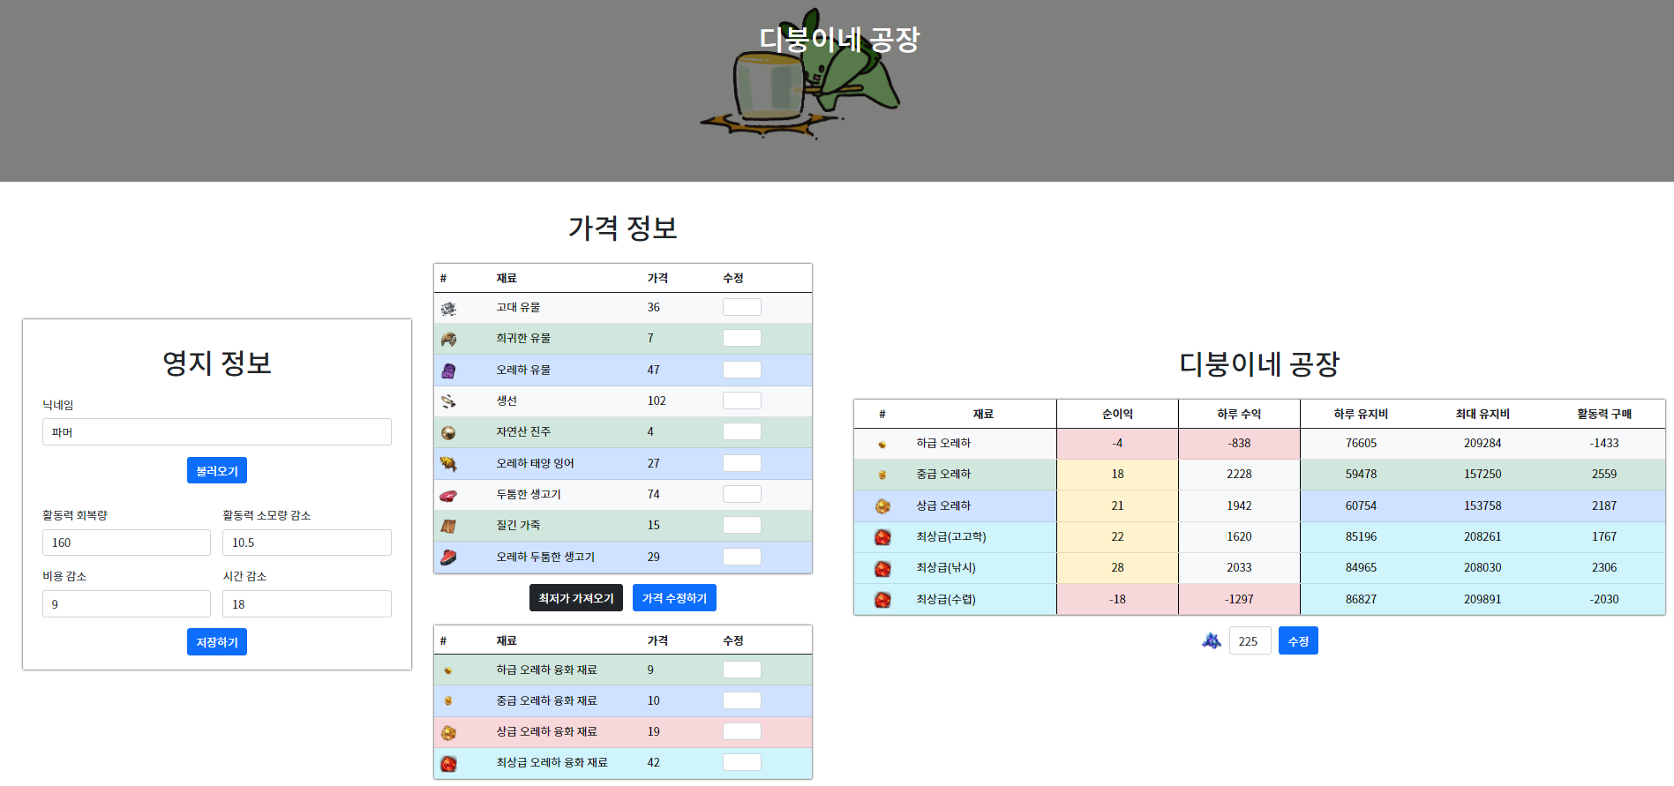Focus the 시간 감소 field
Image resolution: width=1674 pixels, height=786 pixels.
307,603
